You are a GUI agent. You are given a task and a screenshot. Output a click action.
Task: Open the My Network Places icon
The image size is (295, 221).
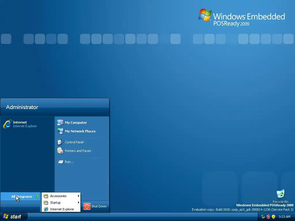pos(60,131)
